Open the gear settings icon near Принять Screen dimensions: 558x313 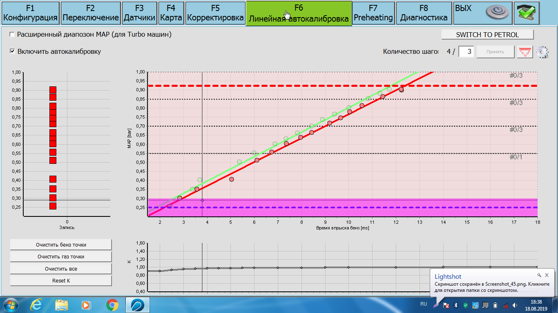[x=542, y=52]
